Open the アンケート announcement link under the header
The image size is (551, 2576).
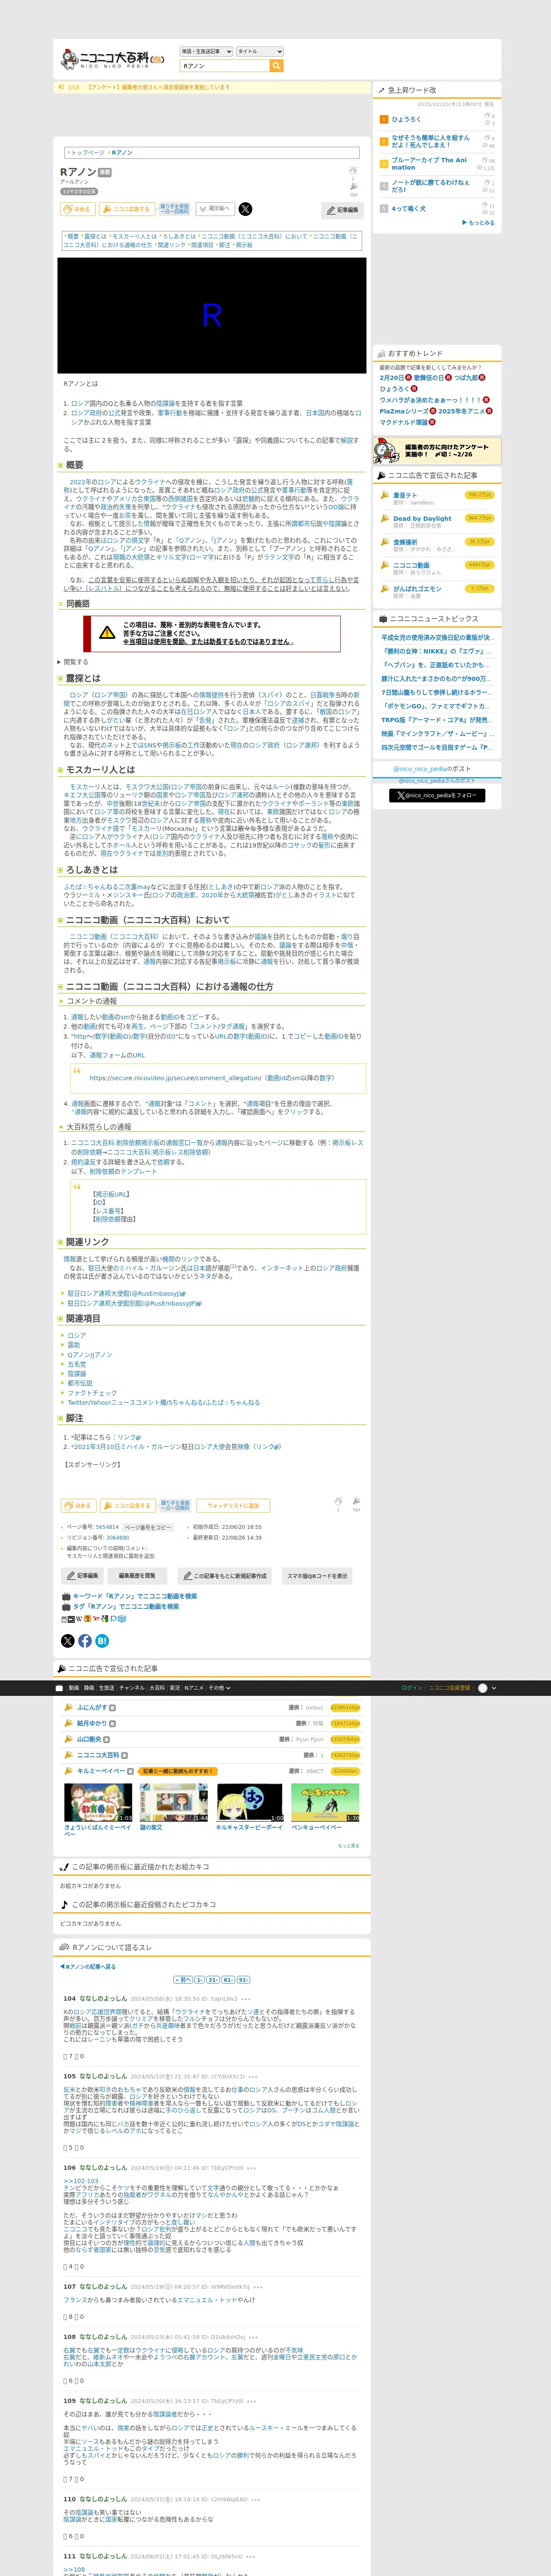pos(158,88)
